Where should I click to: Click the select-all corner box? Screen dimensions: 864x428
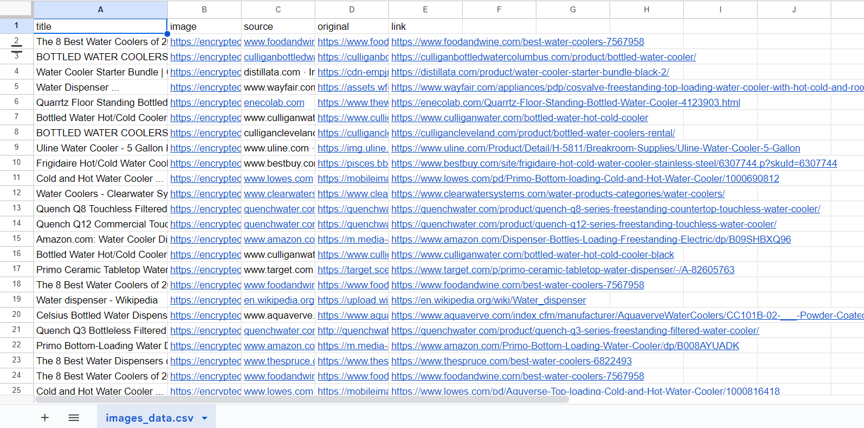point(16,9)
